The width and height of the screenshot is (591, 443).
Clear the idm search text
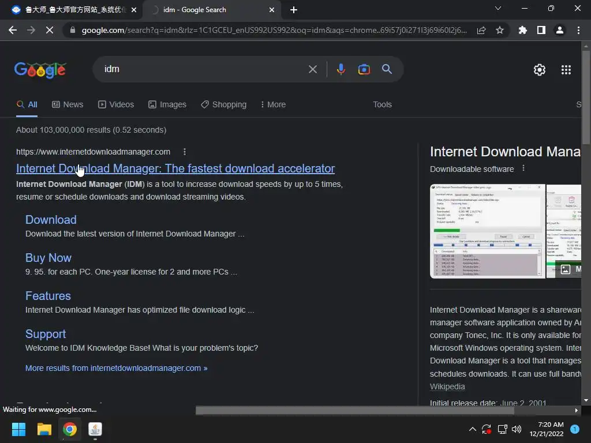(x=312, y=69)
